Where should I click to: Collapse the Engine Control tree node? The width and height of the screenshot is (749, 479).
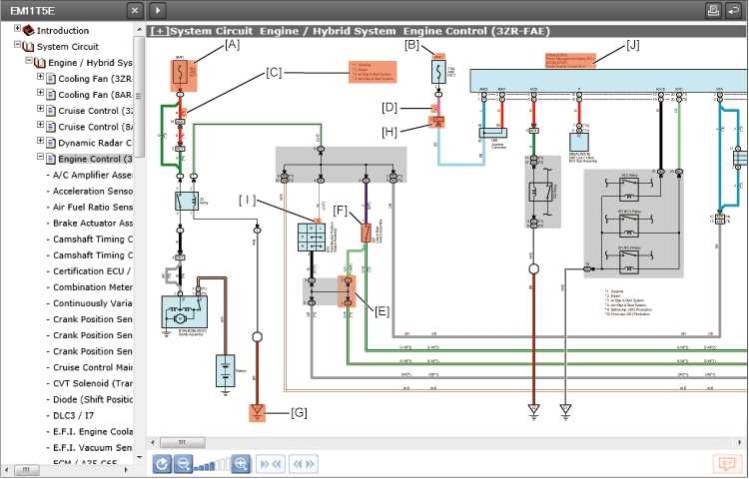click(40, 158)
